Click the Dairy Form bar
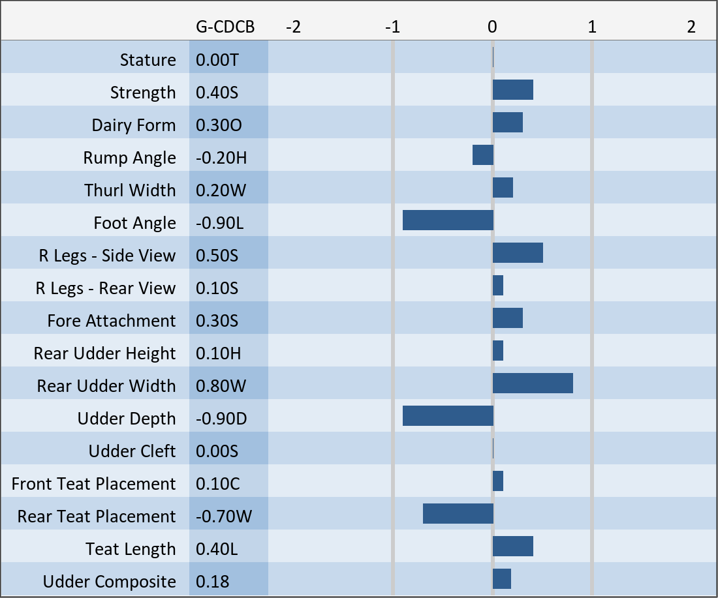The height and width of the screenshot is (598, 718). click(x=508, y=123)
